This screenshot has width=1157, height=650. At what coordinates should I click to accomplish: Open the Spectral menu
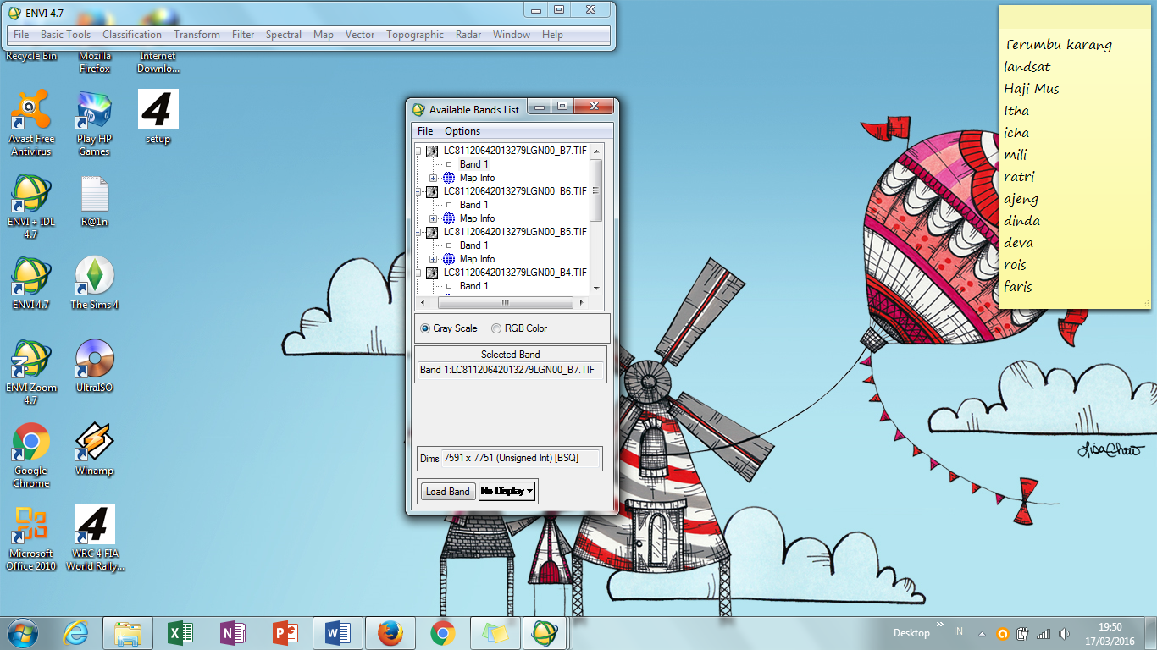(284, 35)
